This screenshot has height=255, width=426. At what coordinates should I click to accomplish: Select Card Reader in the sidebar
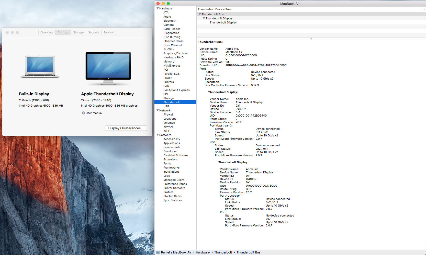(172, 29)
